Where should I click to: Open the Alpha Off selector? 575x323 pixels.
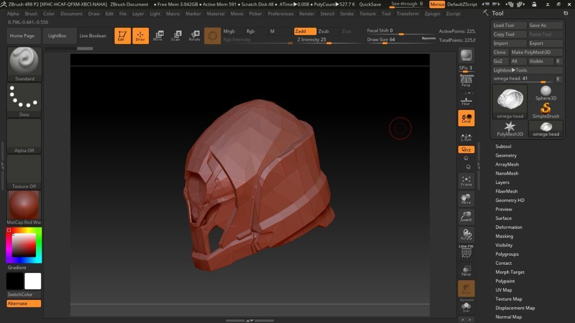[x=24, y=136]
